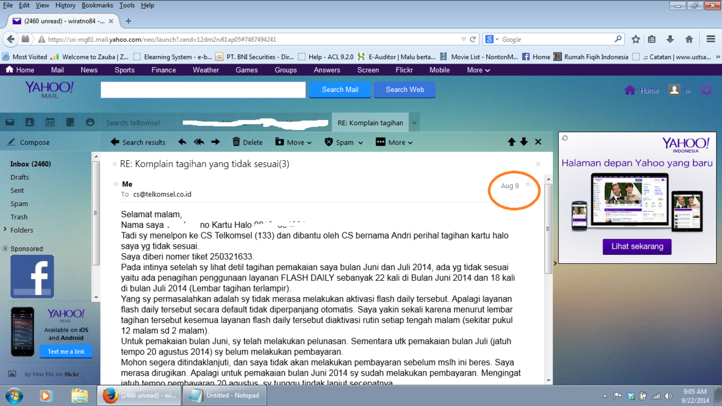Viewport: 722px width, 406px height.
Task: Open Finance in Yahoo navigation bar
Action: click(x=164, y=70)
